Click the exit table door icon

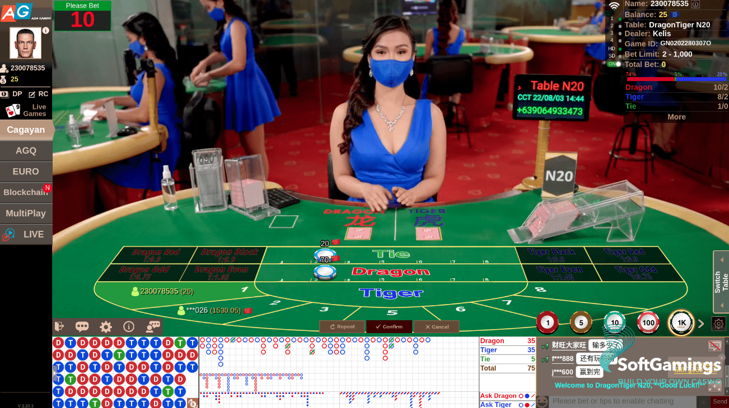(x=59, y=327)
